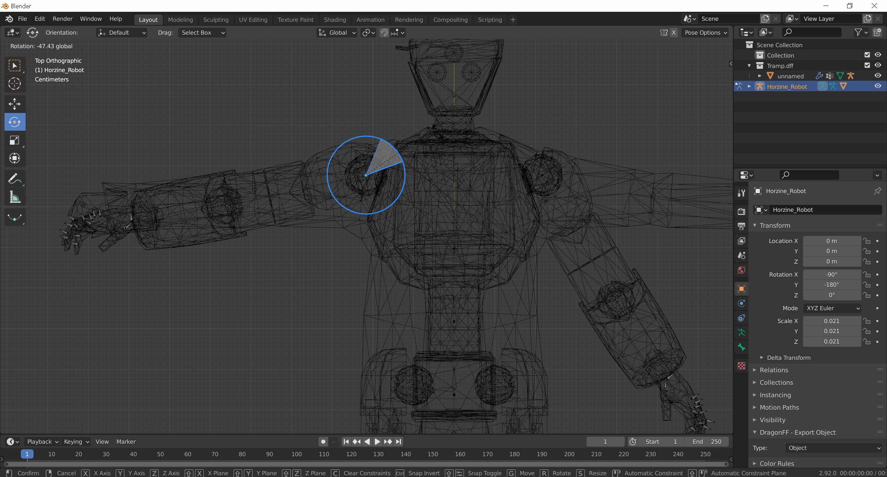Toggle the snap magnet in header

(384, 33)
